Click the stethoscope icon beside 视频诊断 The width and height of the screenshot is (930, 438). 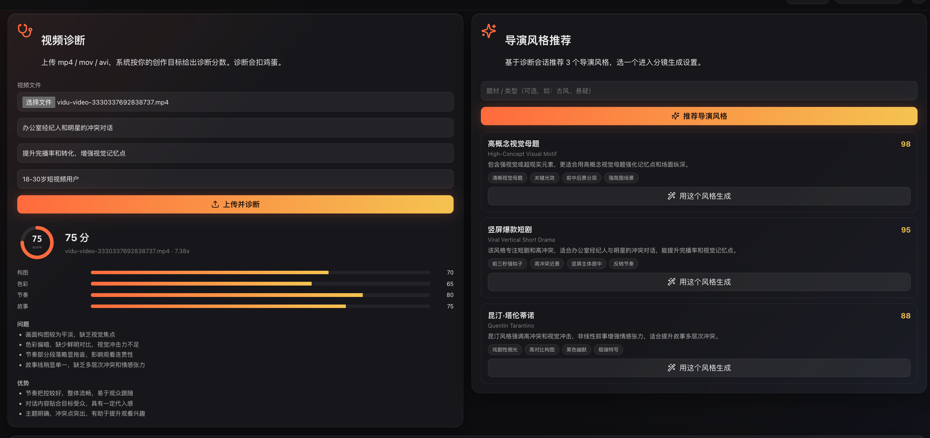[x=25, y=31]
